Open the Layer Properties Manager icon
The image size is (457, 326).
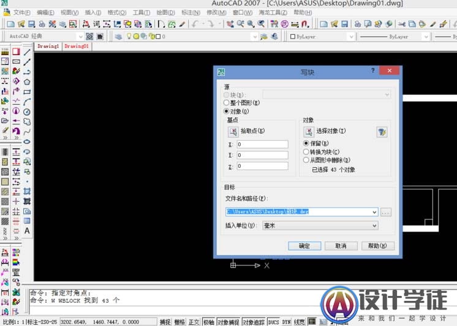(x=118, y=36)
